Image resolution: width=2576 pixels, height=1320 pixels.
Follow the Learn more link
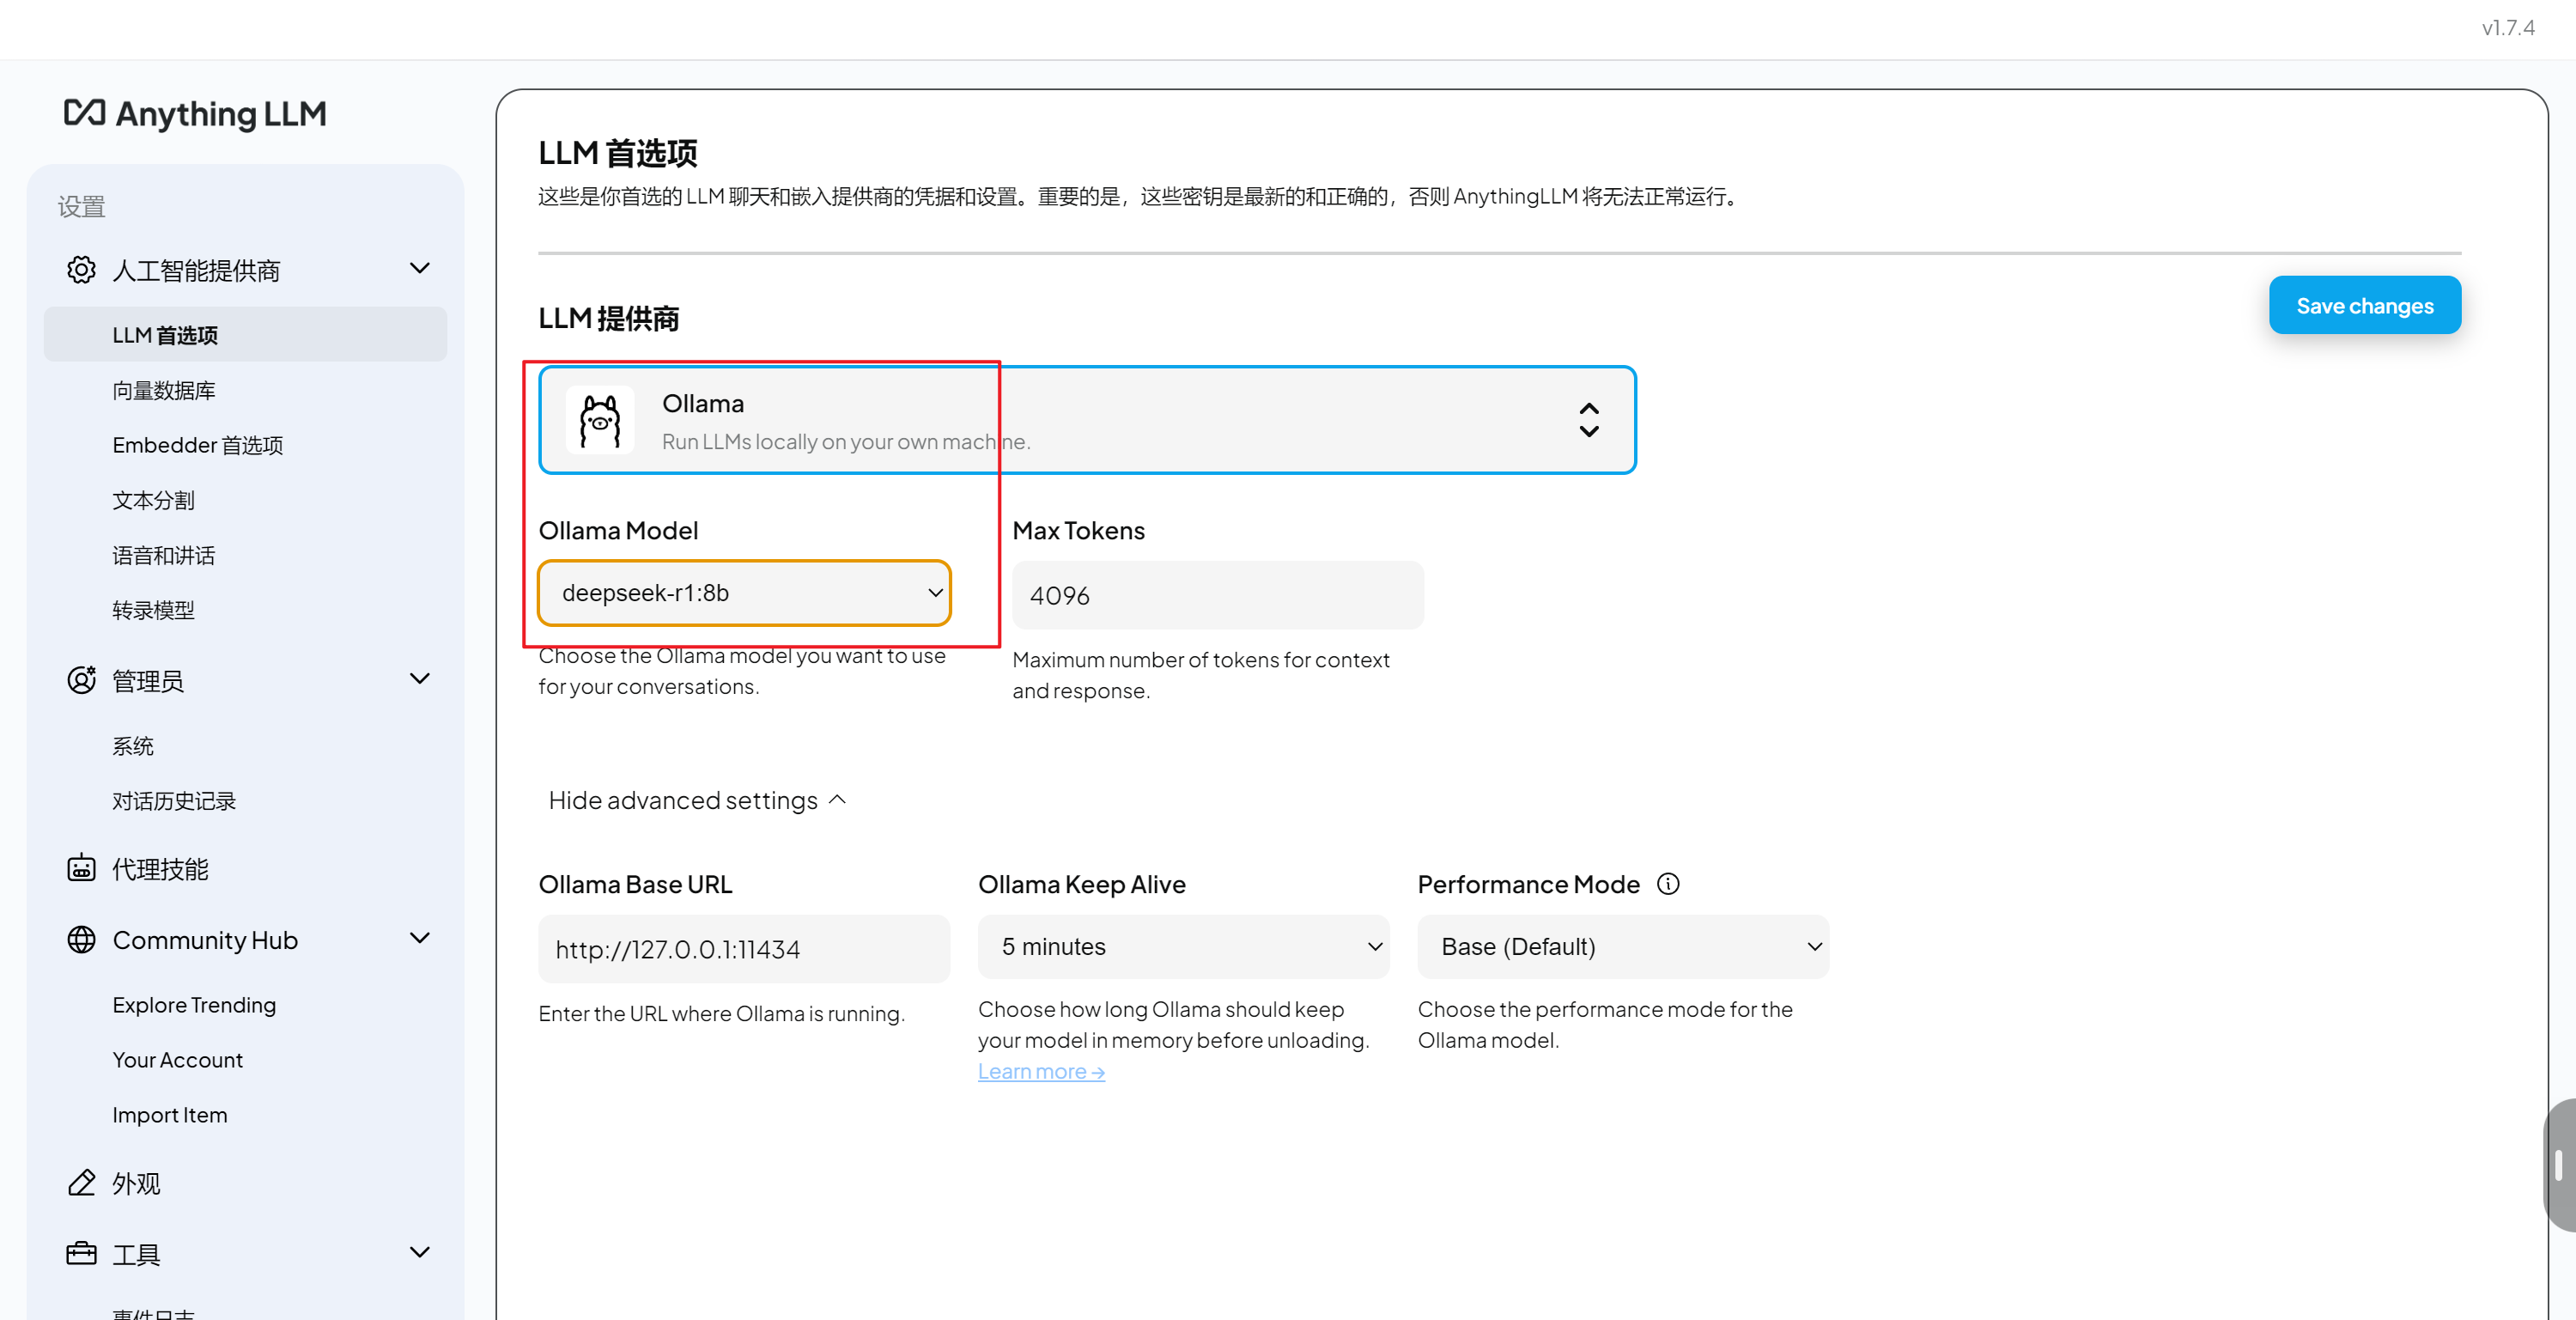(1040, 1071)
